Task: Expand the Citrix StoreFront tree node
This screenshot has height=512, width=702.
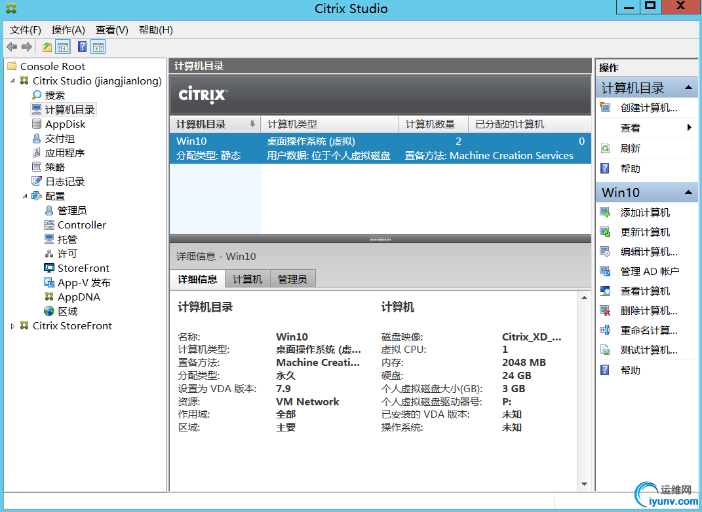Action: [x=12, y=326]
